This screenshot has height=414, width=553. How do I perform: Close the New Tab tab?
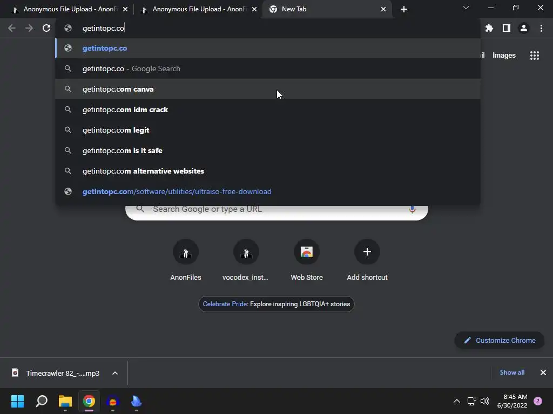[383, 9]
